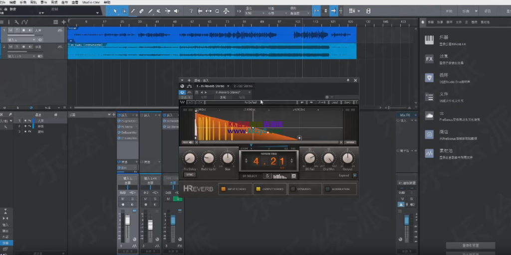The width and height of the screenshot is (511, 255).
Task: Select the Split tool
Action: coord(133,11)
